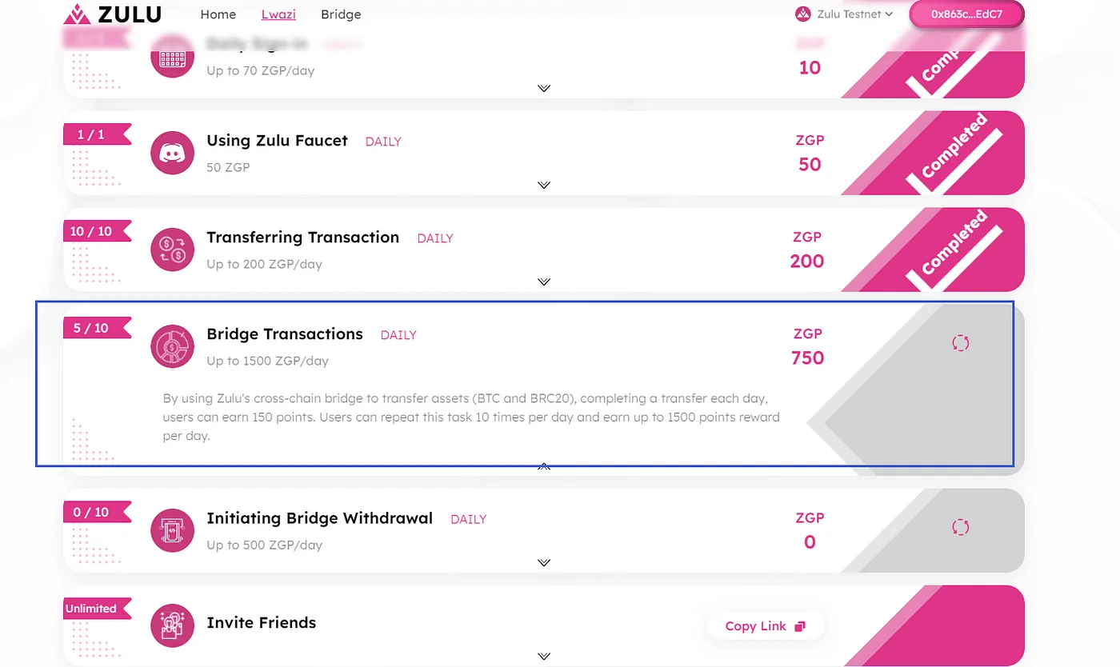Expand the Transferring Transaction task details
This screenshot has height=667, width=1120.
tap(544, 282)
